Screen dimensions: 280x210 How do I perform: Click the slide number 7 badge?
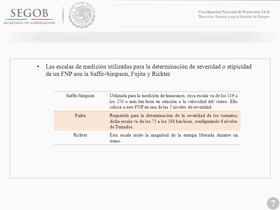tap(273, 203)
